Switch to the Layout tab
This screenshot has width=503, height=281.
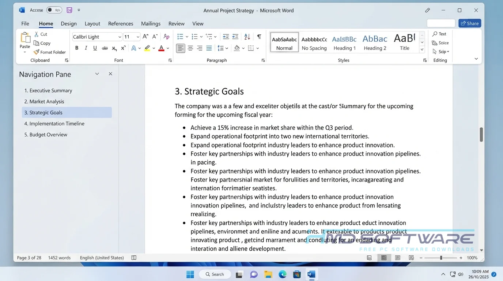click(x=92, y=23)
